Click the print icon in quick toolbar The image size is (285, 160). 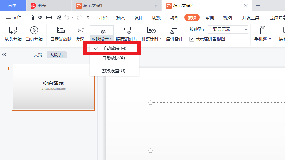tap(49, 17)
